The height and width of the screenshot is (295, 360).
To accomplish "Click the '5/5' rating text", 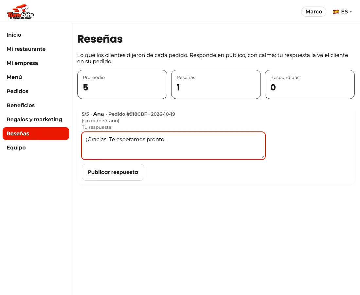I will coord(85,114).
